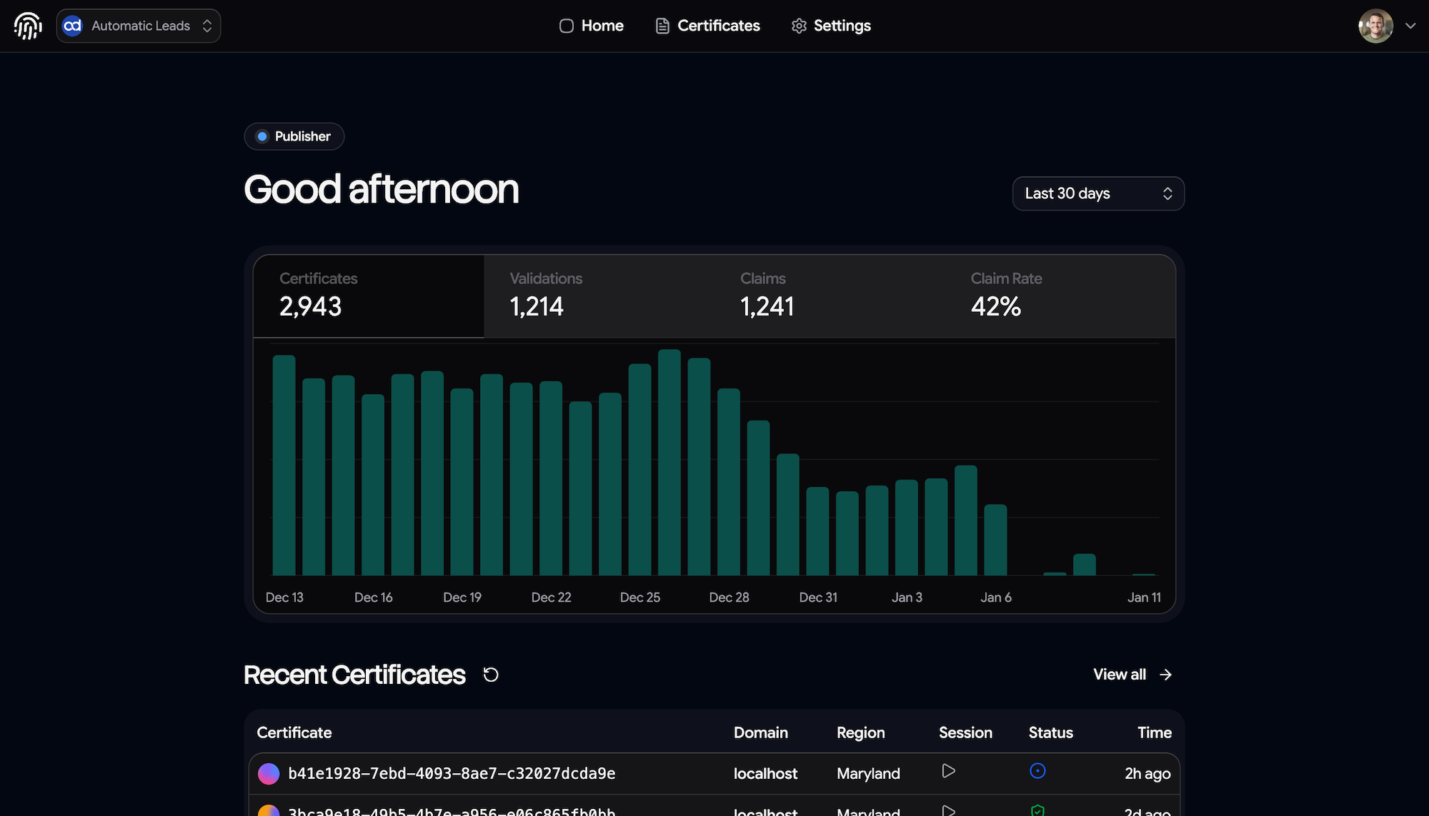Viewport: 1429px width, 816px height.
Task: Toggle the Publisher badge
Action: [294, 136]
